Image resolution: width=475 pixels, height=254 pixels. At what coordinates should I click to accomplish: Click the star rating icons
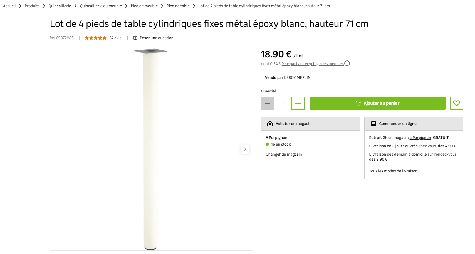click(x=95, y=38)
